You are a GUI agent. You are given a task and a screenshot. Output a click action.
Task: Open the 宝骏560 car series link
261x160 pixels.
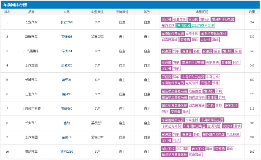tap(66, 108)
